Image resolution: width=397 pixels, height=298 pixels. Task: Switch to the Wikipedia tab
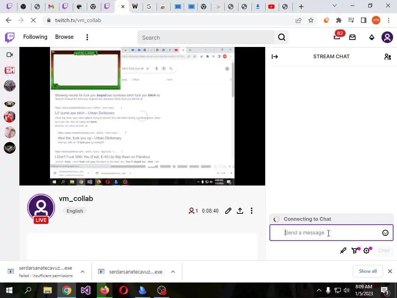coord(135,7)
